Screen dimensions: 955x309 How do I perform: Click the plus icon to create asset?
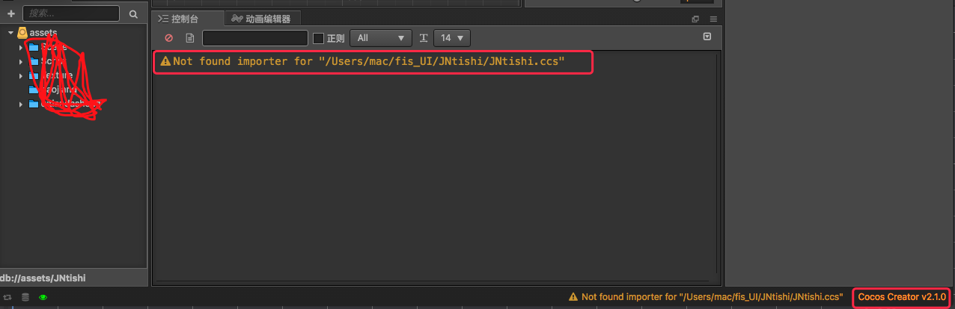tap(10, 13)
